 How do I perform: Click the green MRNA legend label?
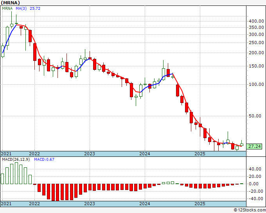coord(7,9)
